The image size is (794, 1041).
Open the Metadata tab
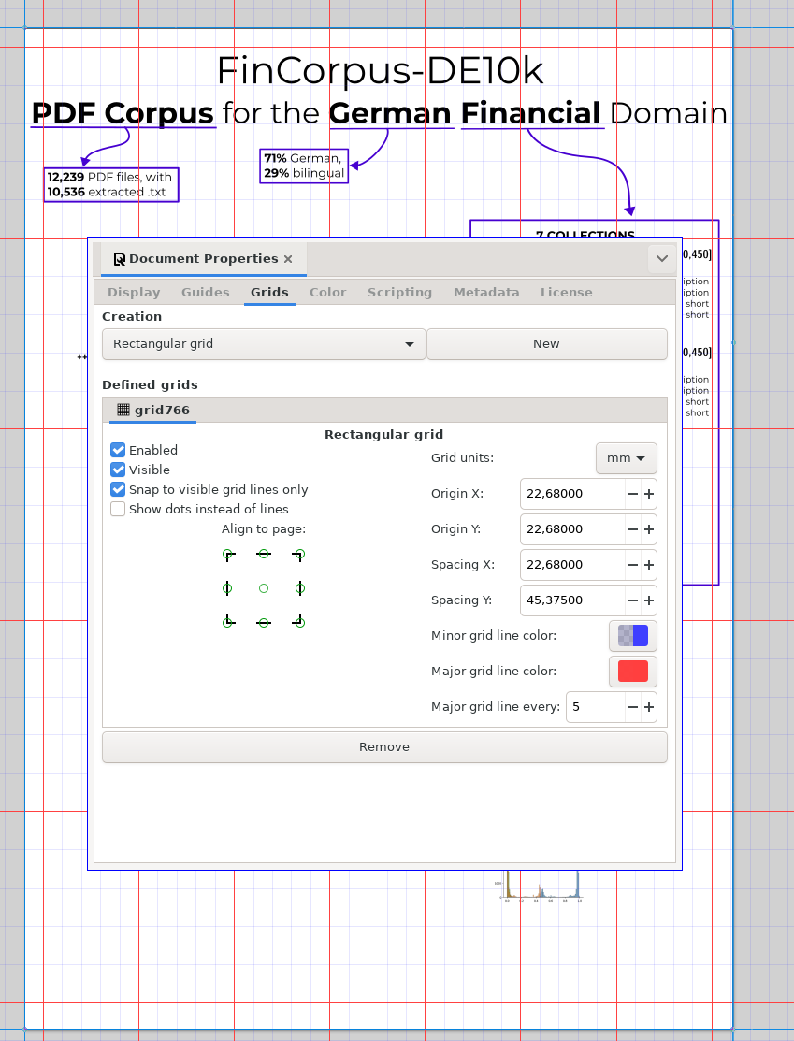point(486,293)
